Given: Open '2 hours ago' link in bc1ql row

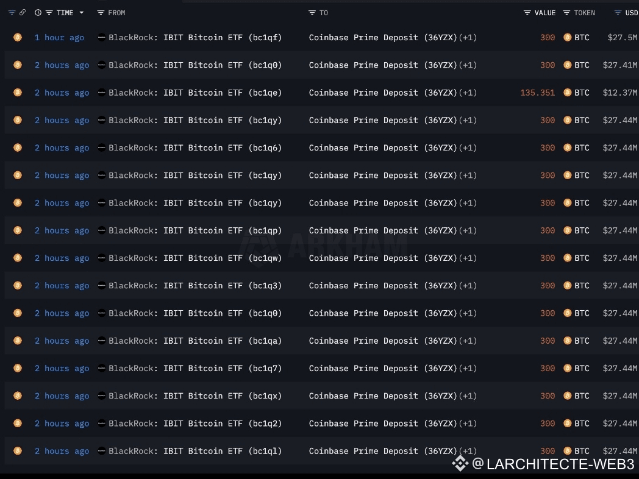Looking at the screenshot, I should [62, 451].
